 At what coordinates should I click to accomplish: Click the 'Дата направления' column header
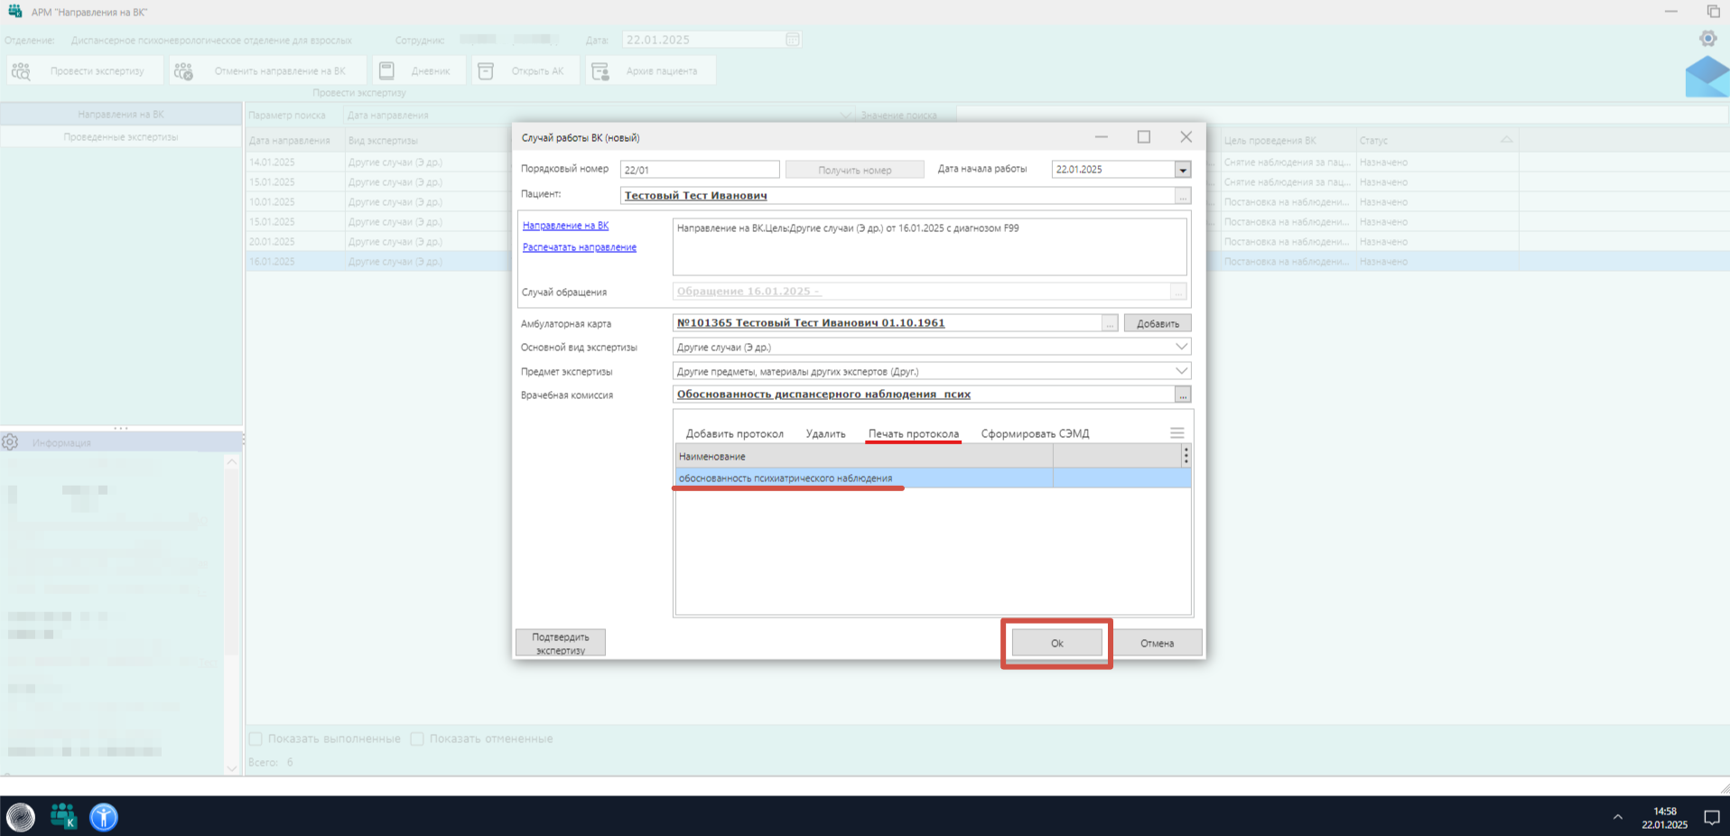click(x=295, y=141)
